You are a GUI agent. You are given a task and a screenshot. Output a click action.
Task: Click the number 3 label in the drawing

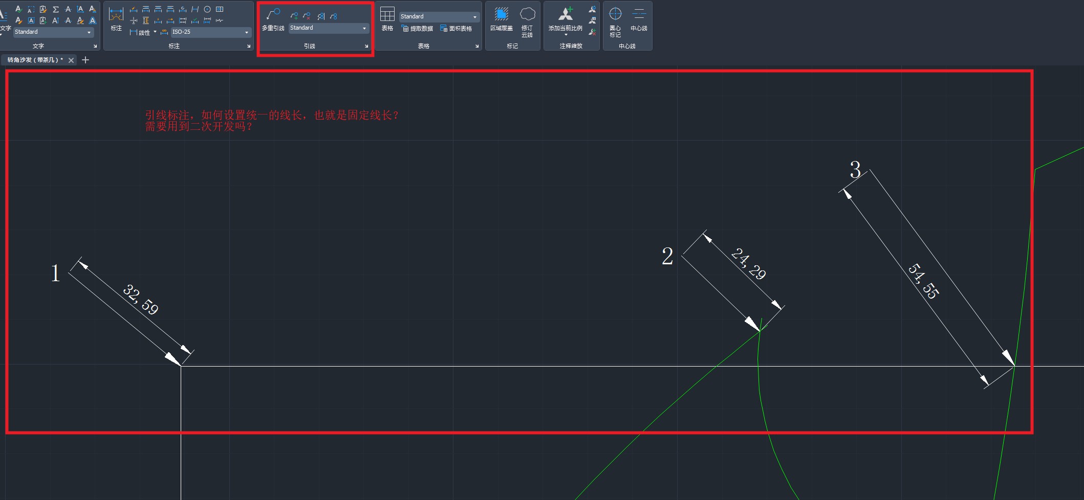click(x=855, y=170)
